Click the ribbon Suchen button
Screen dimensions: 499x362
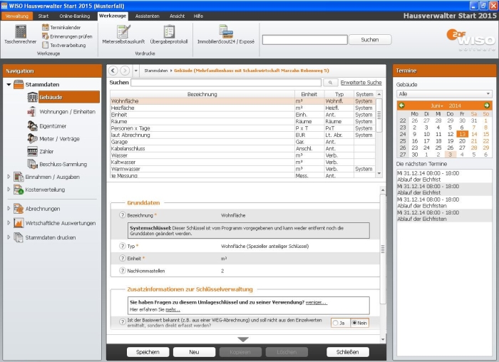(x=370, y=40)
